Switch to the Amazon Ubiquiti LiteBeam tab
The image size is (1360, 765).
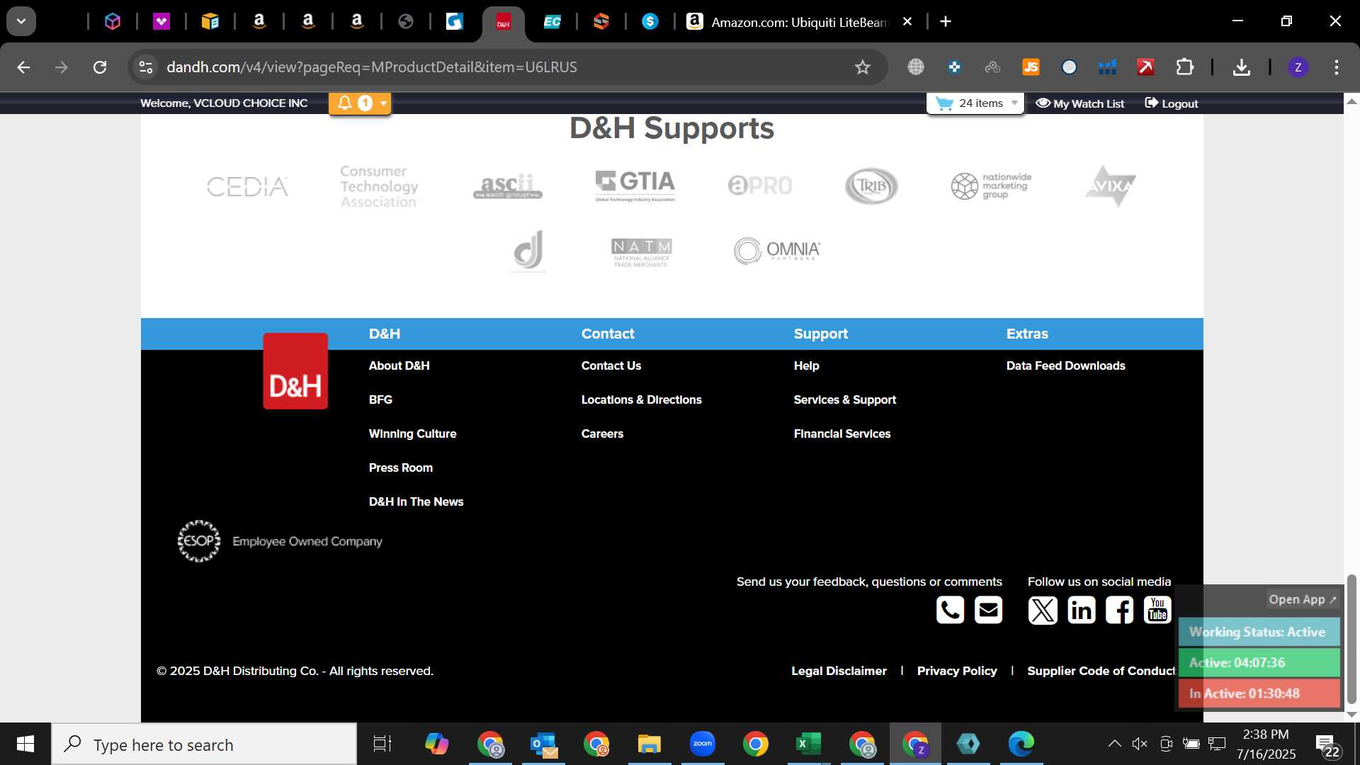tap(798, 22)
